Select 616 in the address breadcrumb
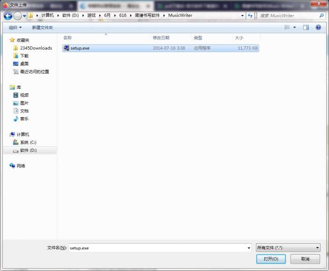 coord(123,15)
